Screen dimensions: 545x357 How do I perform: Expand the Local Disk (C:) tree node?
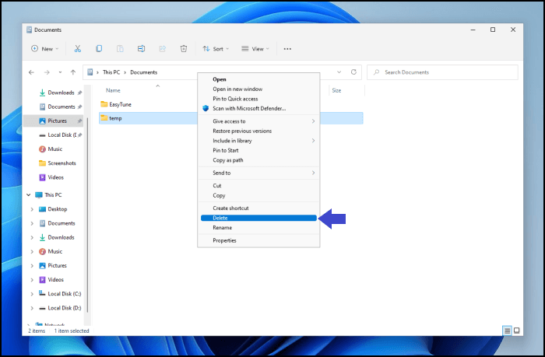(32, 293)
